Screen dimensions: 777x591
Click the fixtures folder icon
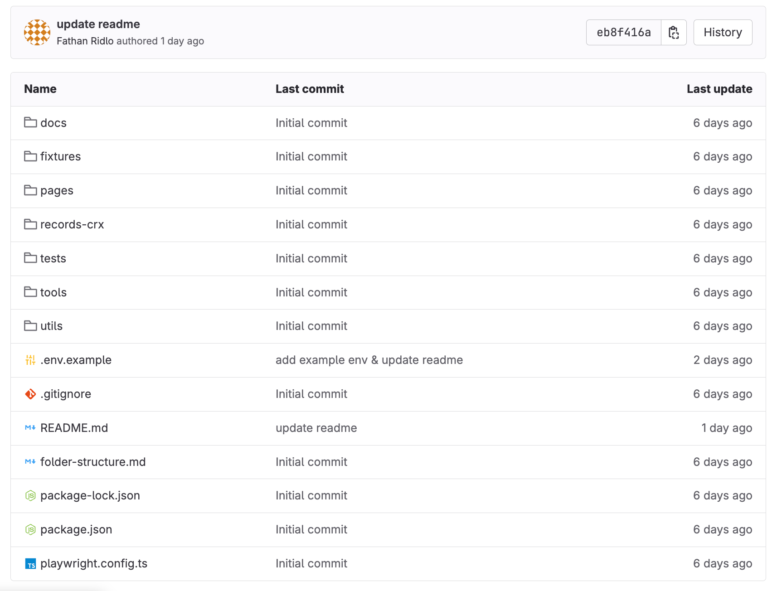tap(30, 156)
